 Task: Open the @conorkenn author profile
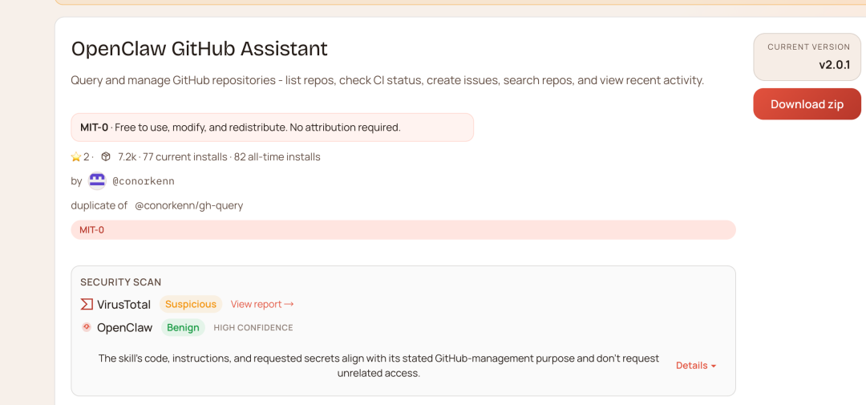(x=144, y=181)
